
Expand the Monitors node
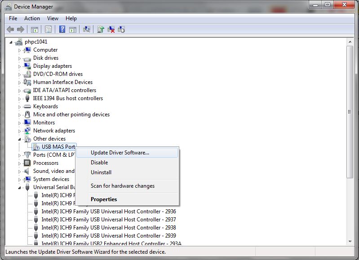coord(19,123)
